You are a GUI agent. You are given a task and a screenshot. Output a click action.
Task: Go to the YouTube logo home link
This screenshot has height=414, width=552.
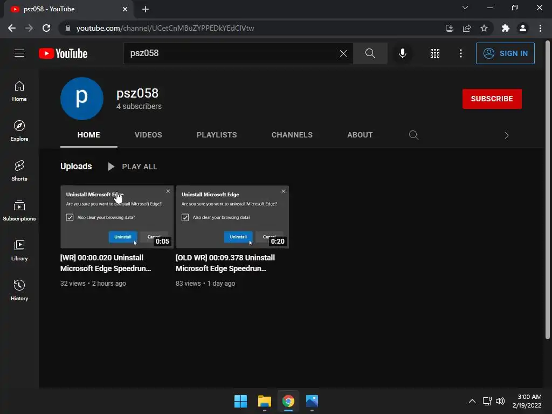click(x=63, y=53)
